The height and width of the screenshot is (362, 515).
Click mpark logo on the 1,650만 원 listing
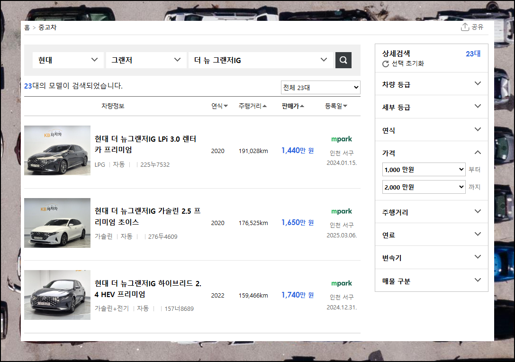[342, 211]
